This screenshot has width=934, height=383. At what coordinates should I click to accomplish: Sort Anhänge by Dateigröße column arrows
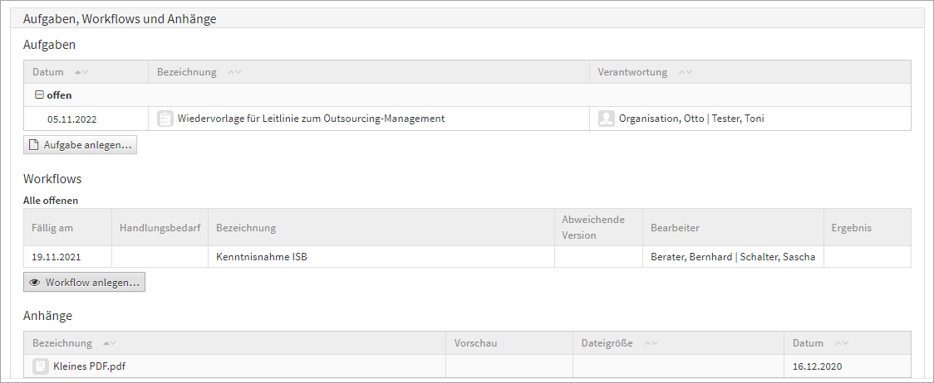(651, 343)
